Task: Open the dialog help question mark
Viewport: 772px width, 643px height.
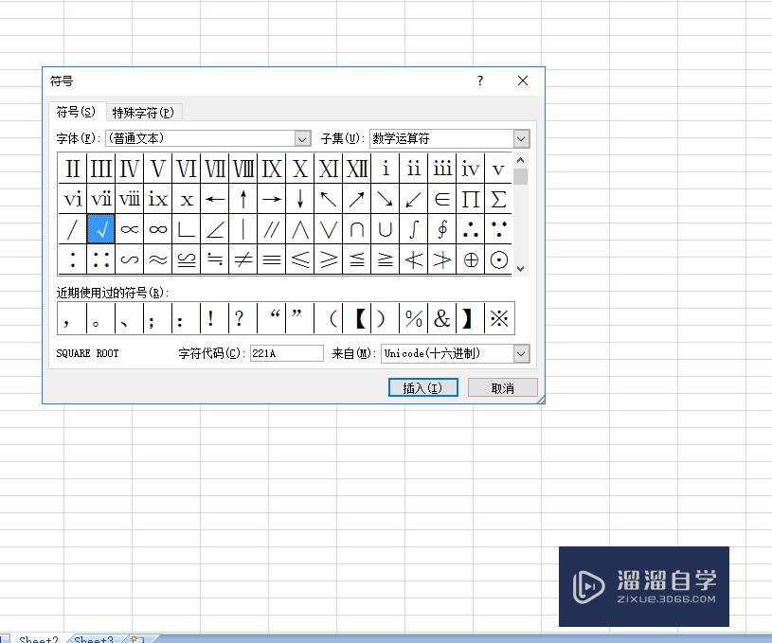Action: tap(480, 80)
